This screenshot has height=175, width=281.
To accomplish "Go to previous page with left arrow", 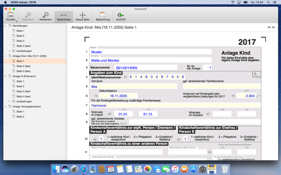I will coord(269,27).
